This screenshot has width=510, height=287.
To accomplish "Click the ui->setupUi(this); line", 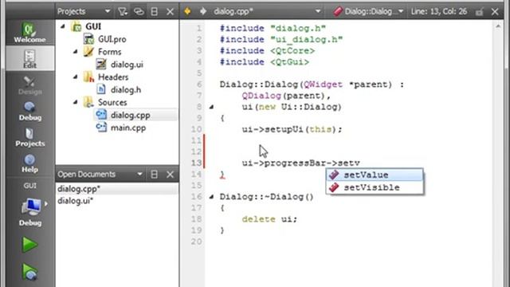I will (292, 129).
